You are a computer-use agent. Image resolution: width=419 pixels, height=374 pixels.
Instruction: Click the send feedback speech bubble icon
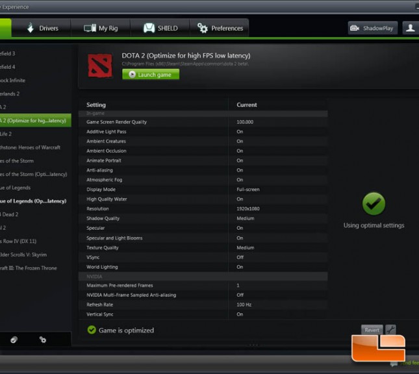point(394,364)
